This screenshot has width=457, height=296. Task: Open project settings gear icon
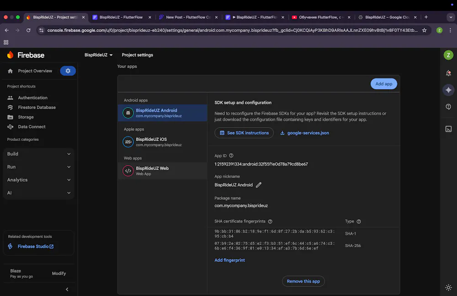68,71
